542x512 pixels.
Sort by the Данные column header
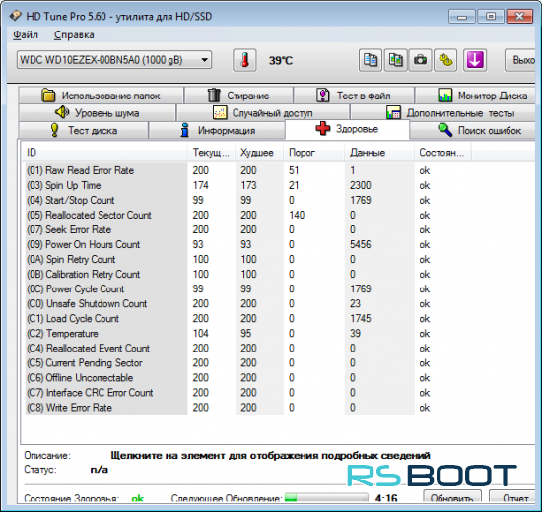coord(379,153)
